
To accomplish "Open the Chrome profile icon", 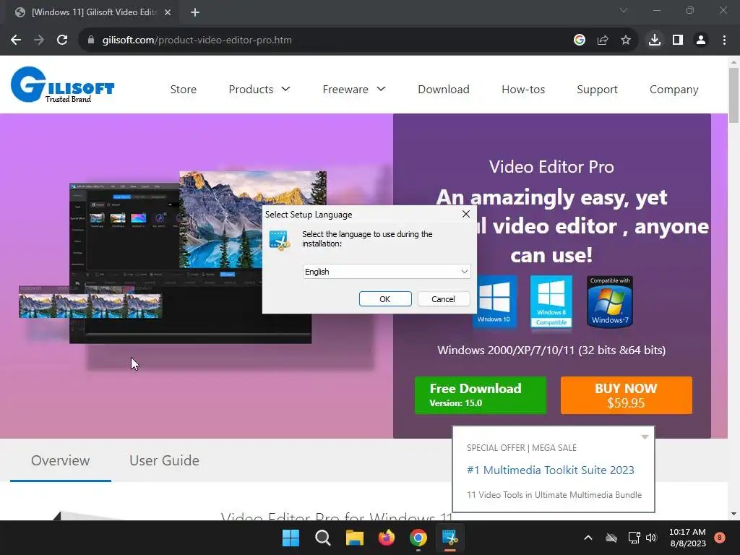I will point(701,40).
